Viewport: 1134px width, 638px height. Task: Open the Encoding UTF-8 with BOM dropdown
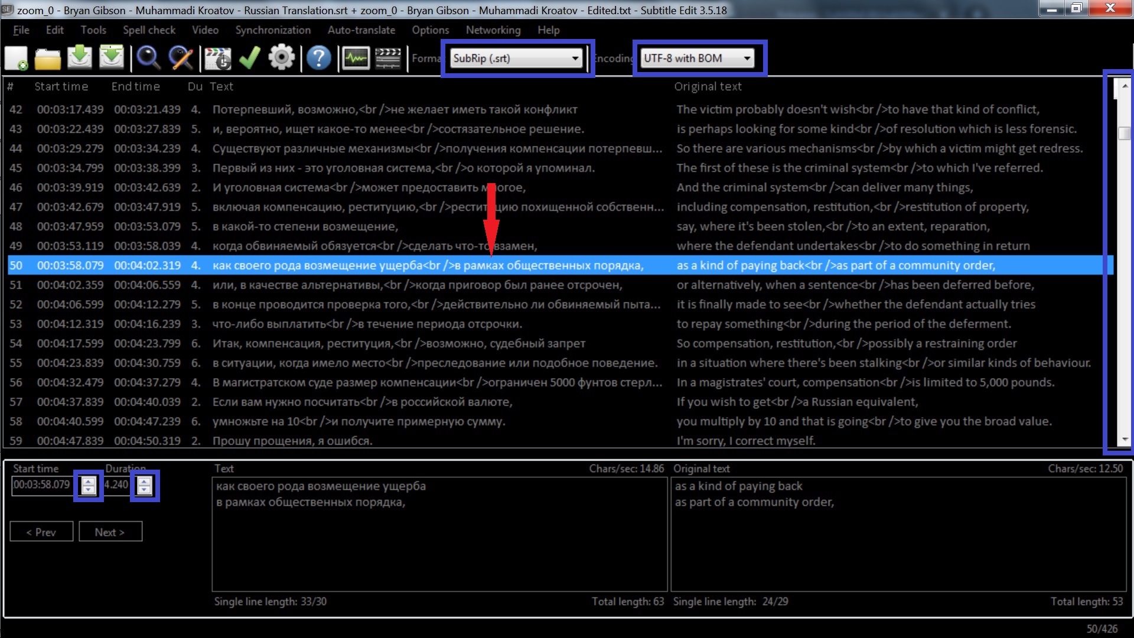pos(698,58)
